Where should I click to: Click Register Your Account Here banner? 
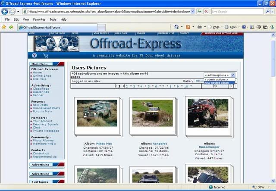tap(221, 34)
